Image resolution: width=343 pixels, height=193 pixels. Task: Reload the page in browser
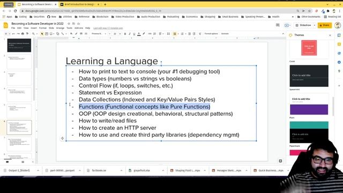(x=16, y=11)
